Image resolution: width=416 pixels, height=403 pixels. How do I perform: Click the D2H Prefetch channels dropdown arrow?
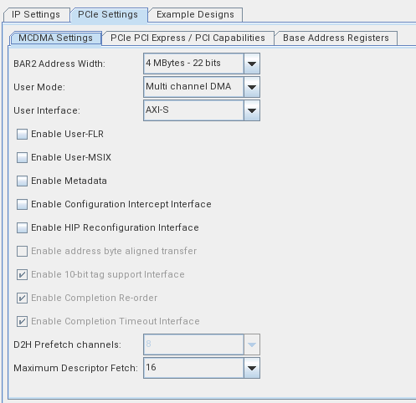click(x=252, y=344)
